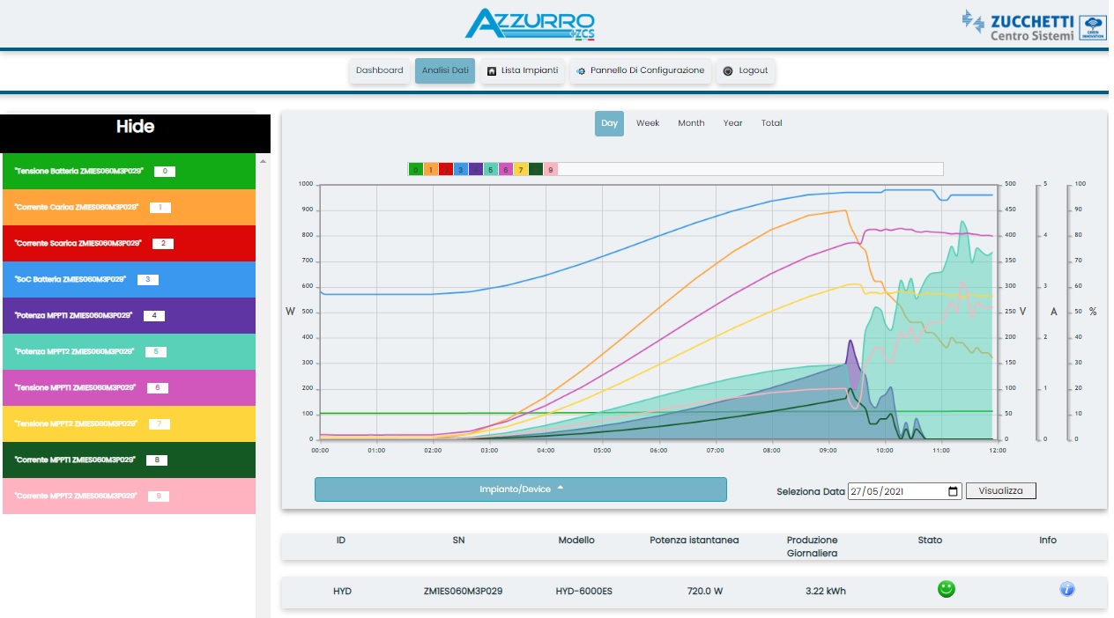Click the Info column header
The width and height of the screenshot is (1114, 618).
point(1048,541)
